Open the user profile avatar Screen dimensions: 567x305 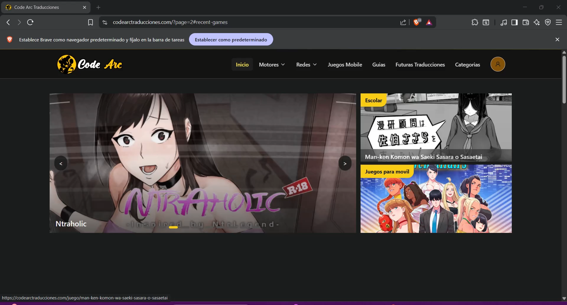498,64
